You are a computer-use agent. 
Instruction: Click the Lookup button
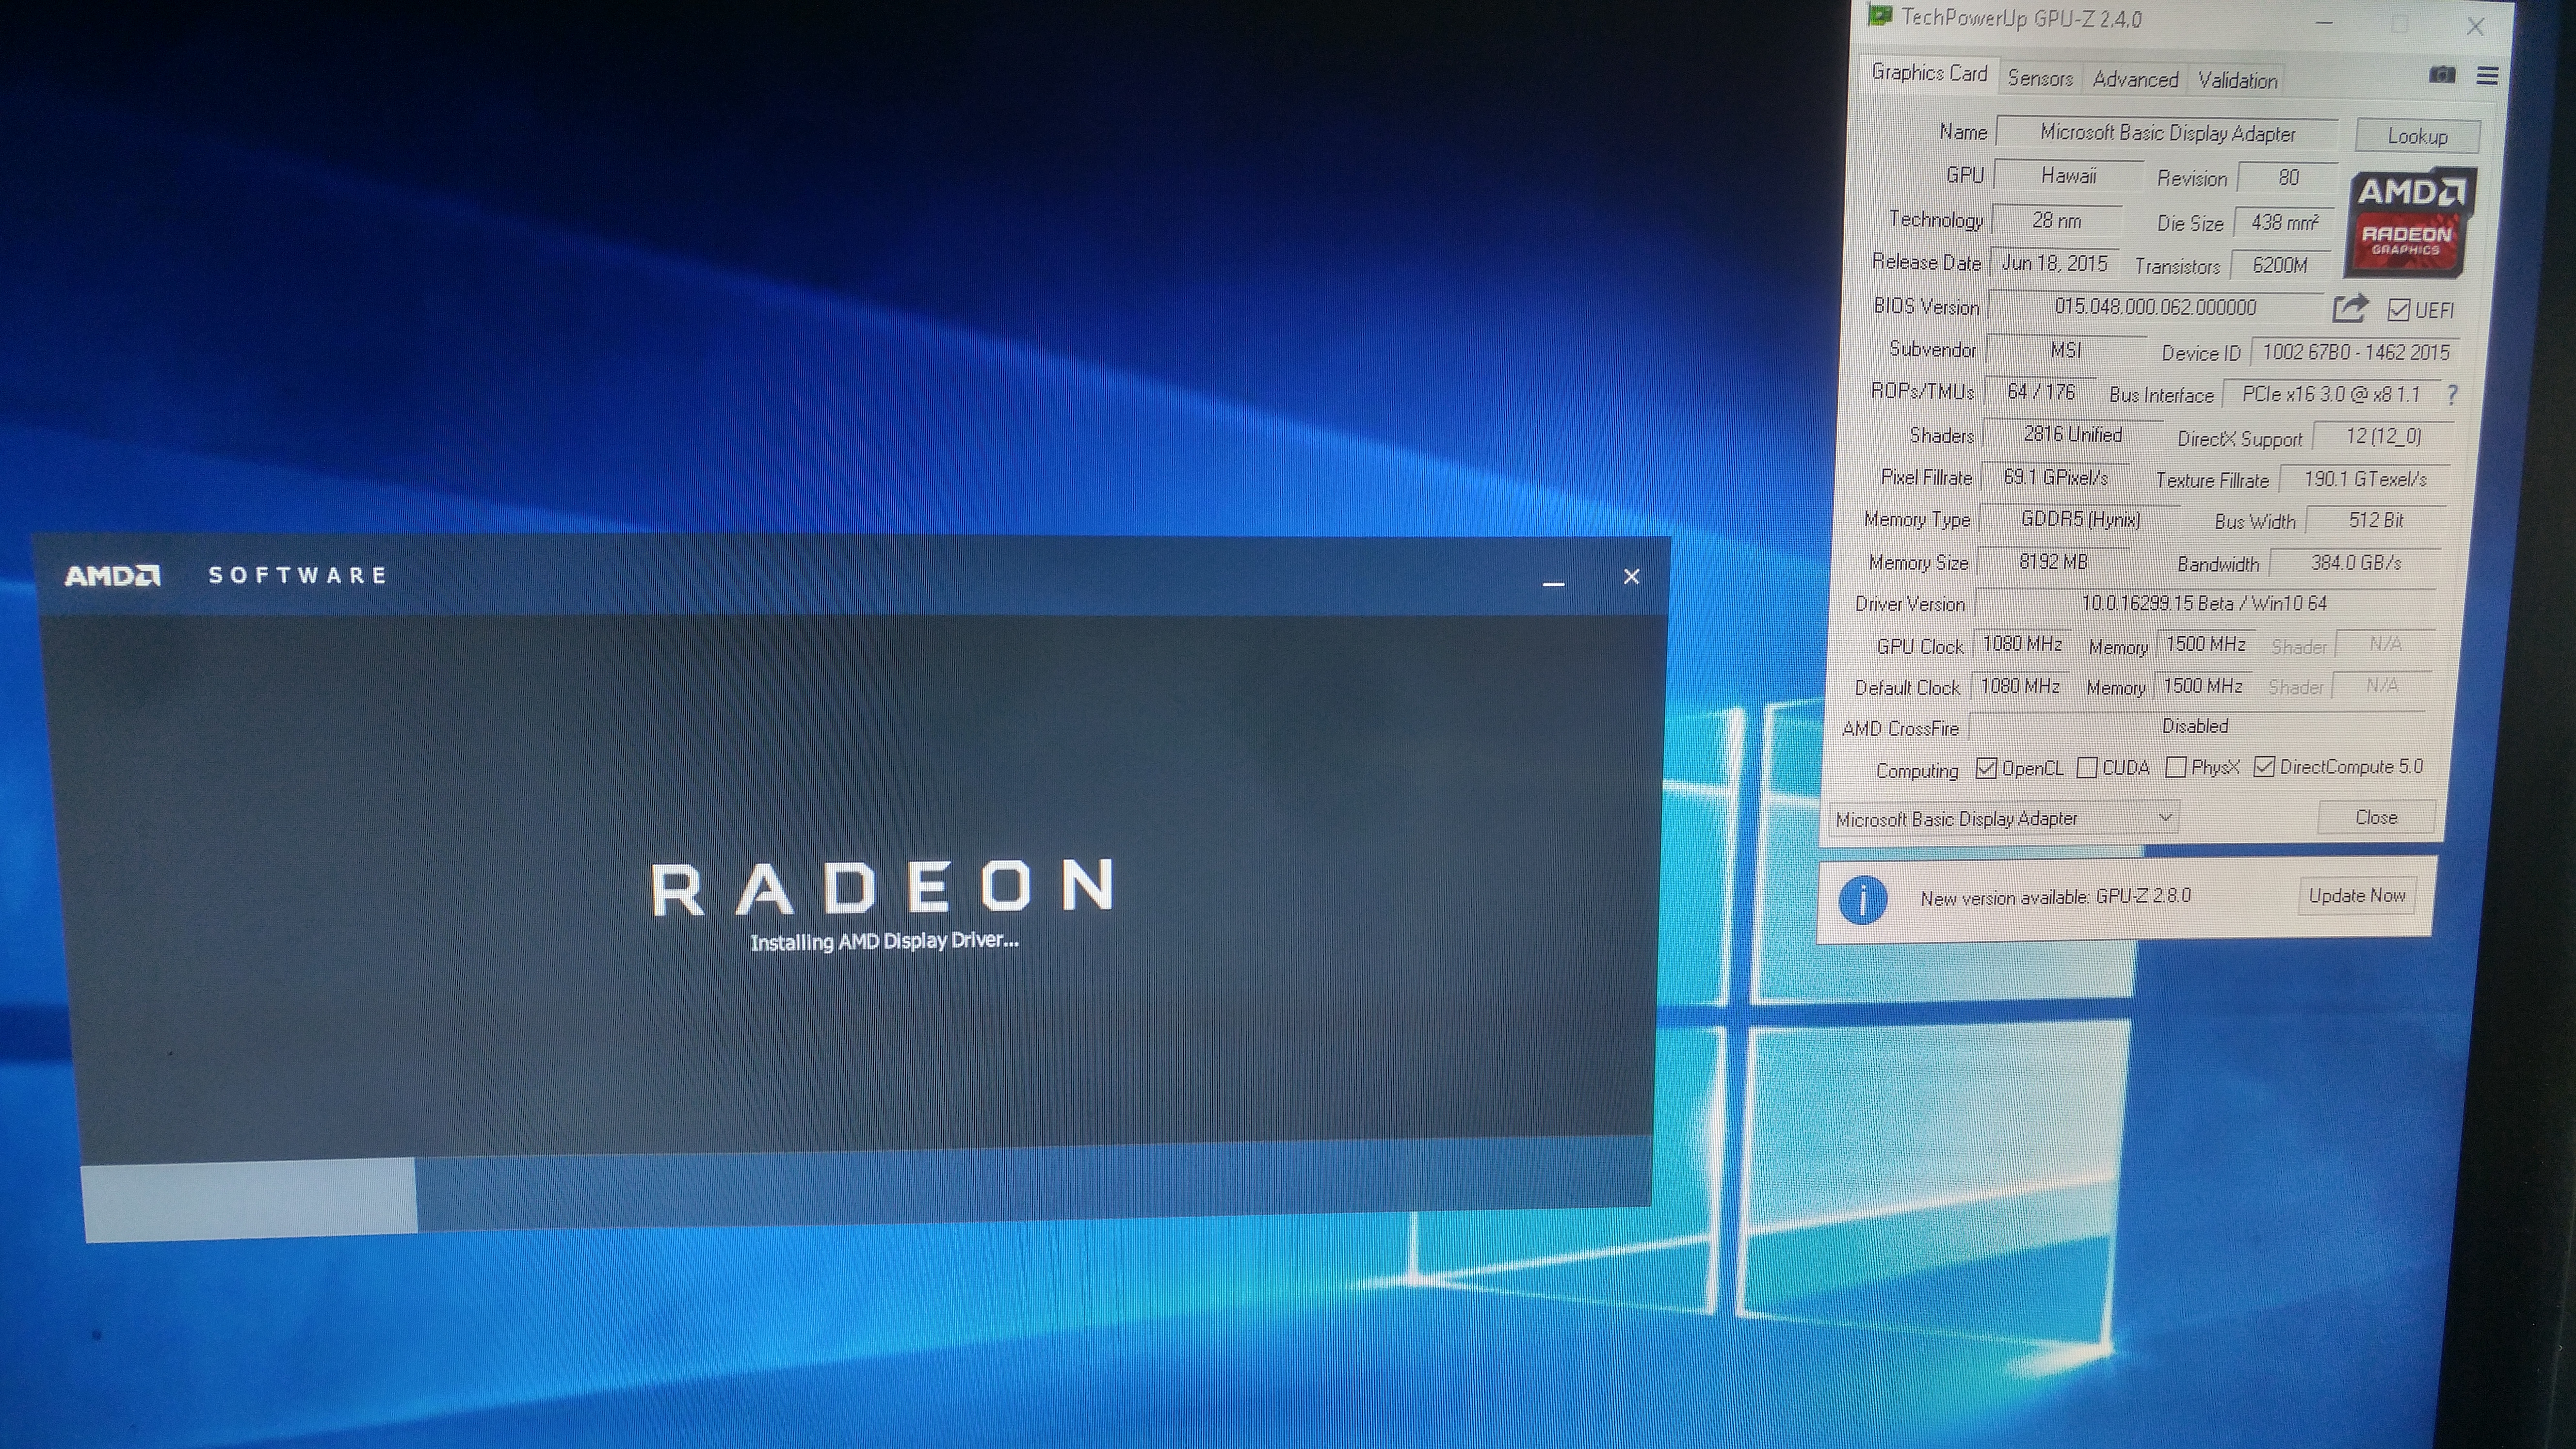(2417, 136)
